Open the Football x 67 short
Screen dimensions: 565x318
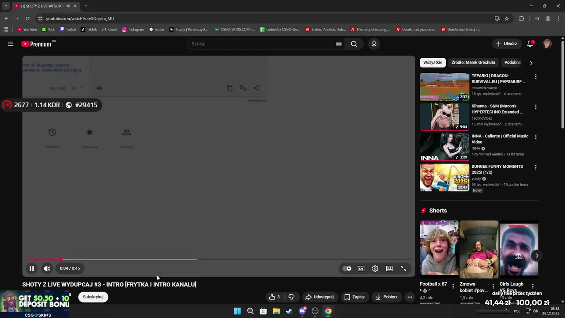click(439, 248)
